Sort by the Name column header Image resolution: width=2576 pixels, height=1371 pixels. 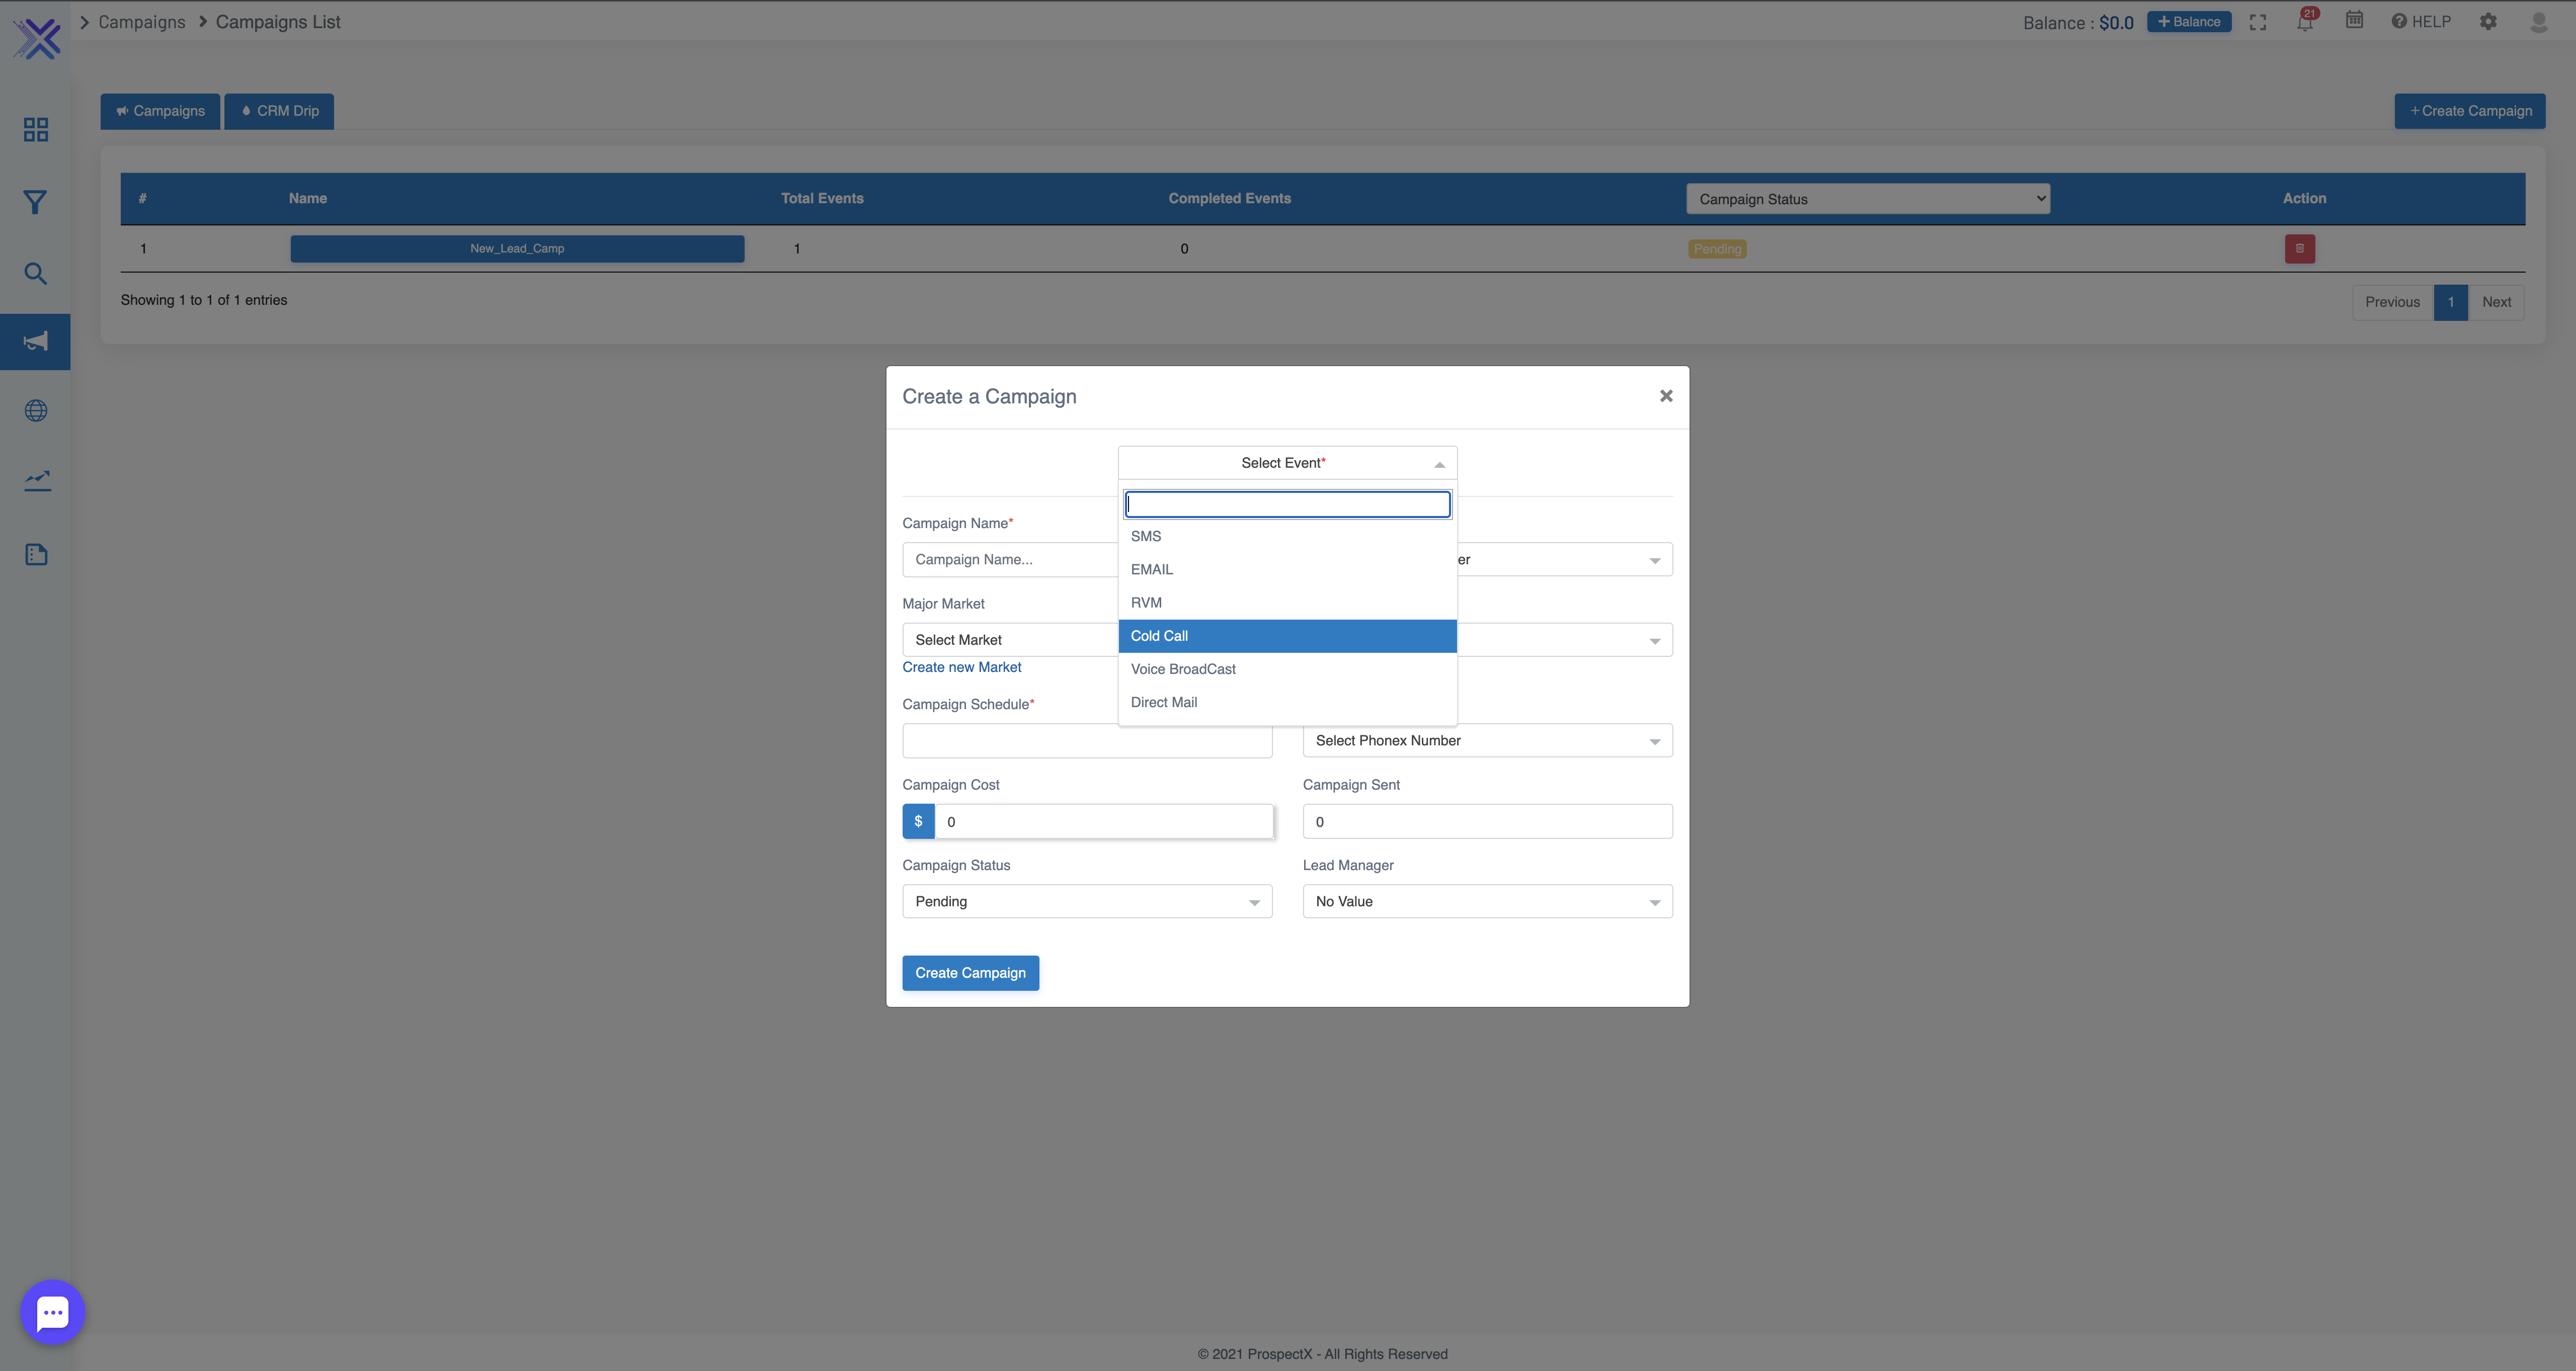(x=308, y=199)
